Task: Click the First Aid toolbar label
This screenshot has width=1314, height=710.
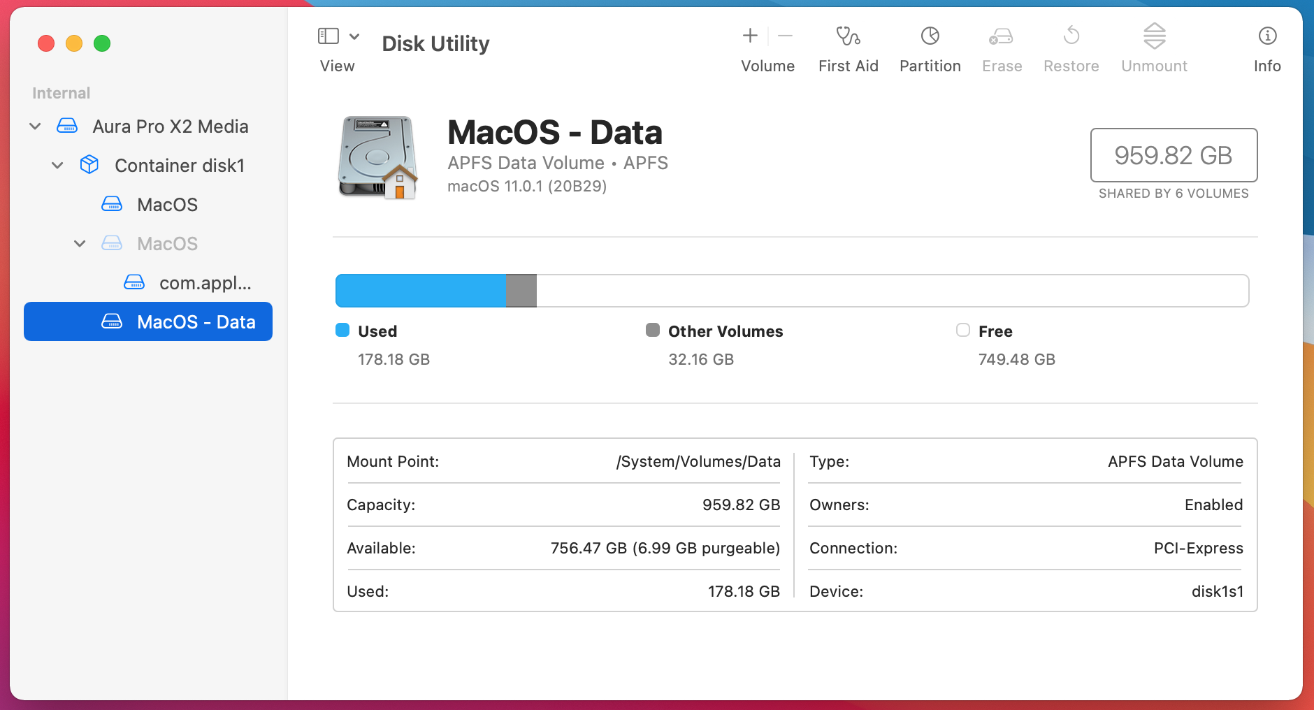Action: 849,66
